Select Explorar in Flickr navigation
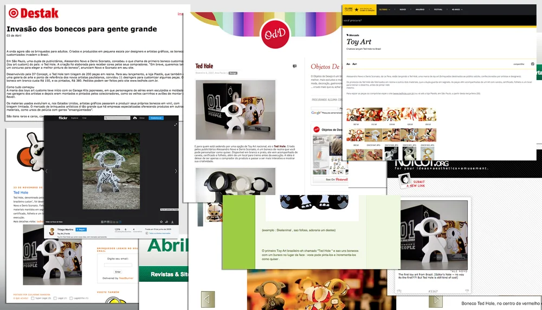 (x=75, y=118)
